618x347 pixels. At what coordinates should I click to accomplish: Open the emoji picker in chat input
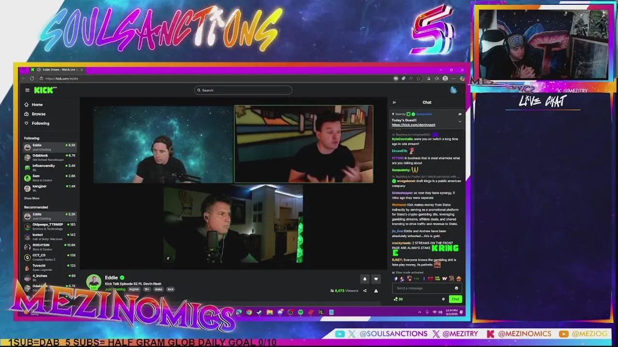coord(456,288)
